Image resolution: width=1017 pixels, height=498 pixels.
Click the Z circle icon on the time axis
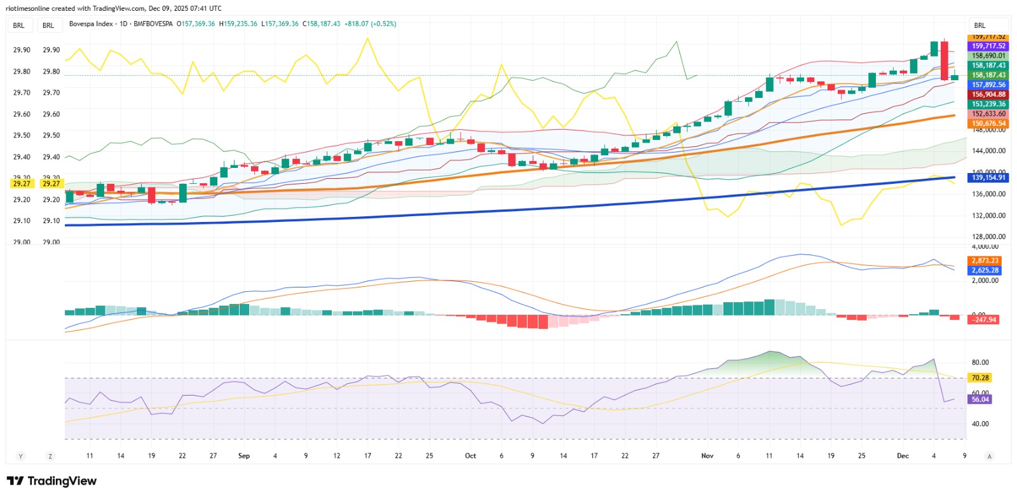pyautogui.click(x=50, y=456)
